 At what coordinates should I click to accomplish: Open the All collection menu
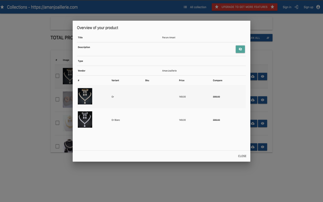click(198, 7)
